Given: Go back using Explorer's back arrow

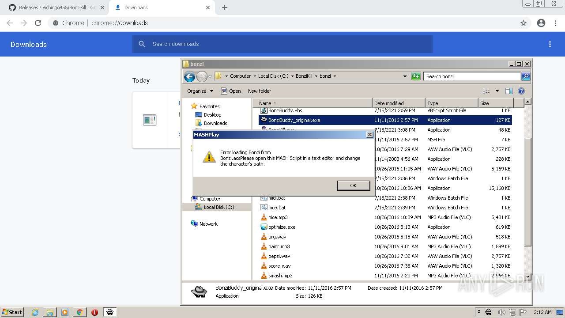Looking at the screenshot, I should (189, 76).
